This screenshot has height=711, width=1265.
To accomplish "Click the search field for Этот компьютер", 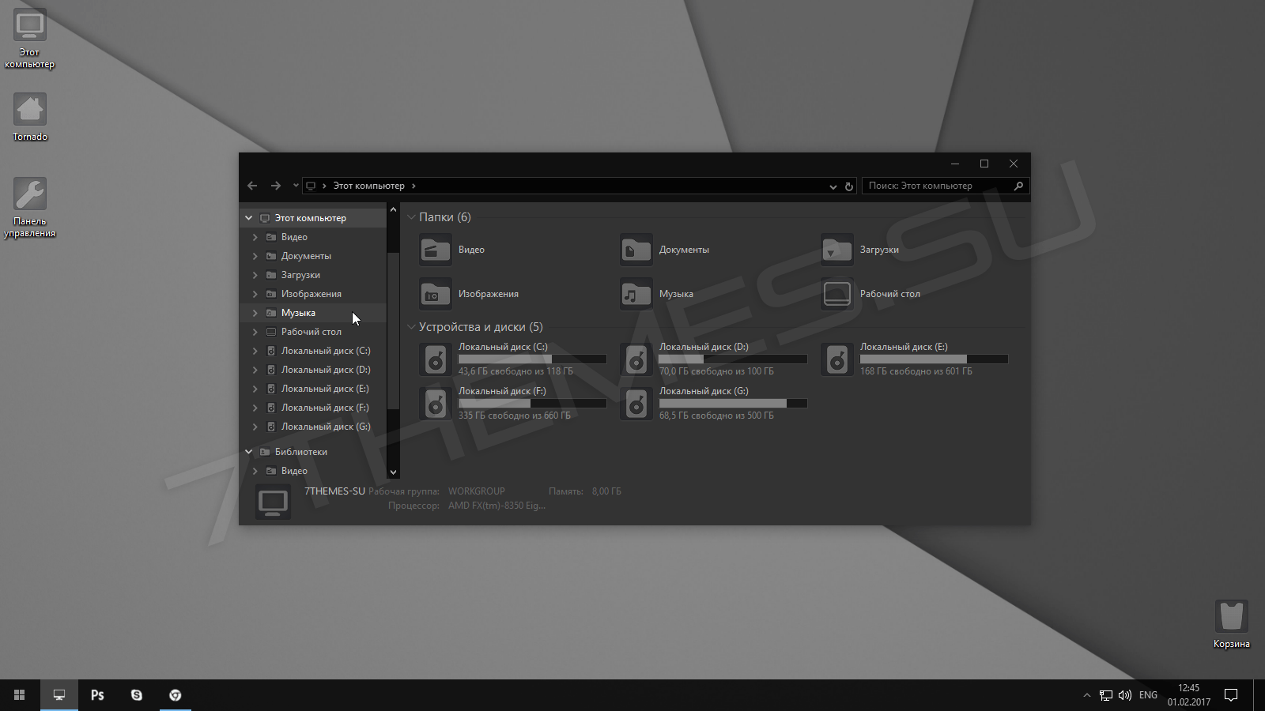I will [937, 186].
